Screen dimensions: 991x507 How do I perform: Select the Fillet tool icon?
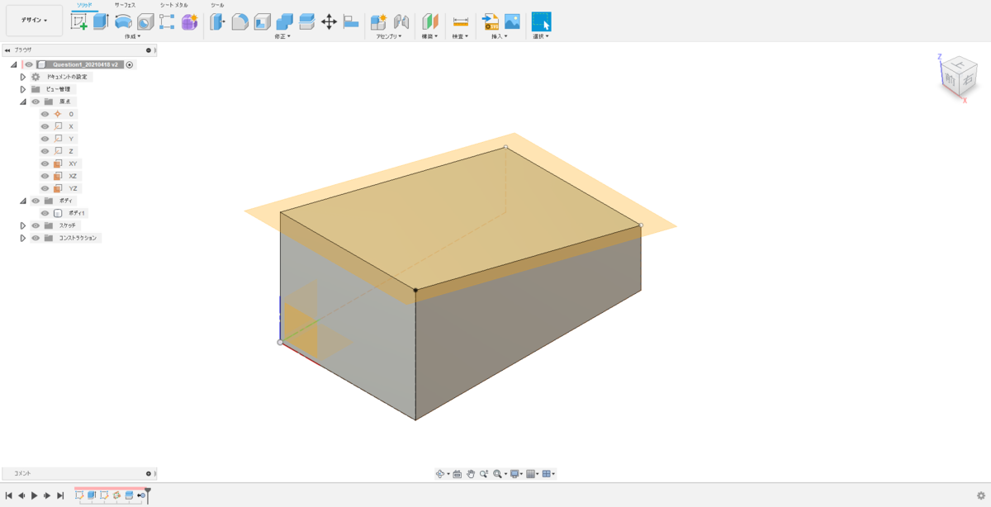click(x=240, y=21)
